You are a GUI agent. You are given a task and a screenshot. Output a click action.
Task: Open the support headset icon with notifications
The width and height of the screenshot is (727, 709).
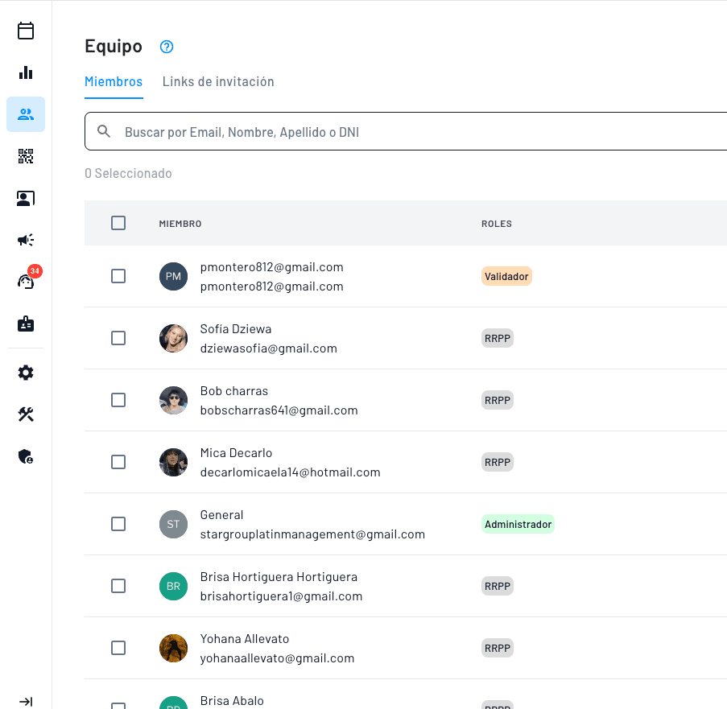[26, 282]
